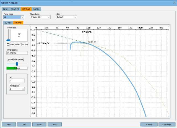177x128 pixels.
Task: Select the HANGAR tab
Action: (26, 9)
